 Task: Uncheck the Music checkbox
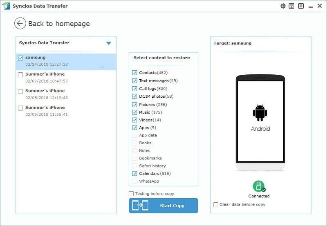(134, 112)
